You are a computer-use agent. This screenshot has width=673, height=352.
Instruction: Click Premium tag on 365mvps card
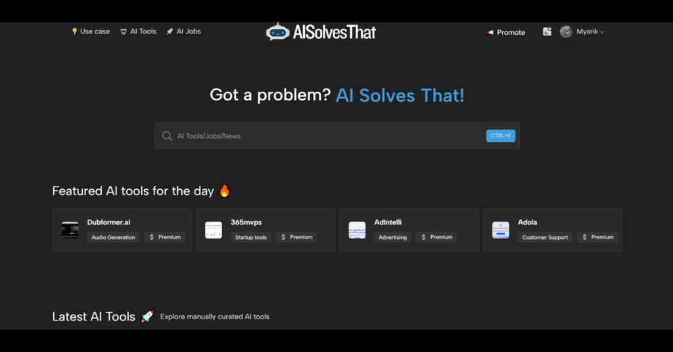(296, 237)
